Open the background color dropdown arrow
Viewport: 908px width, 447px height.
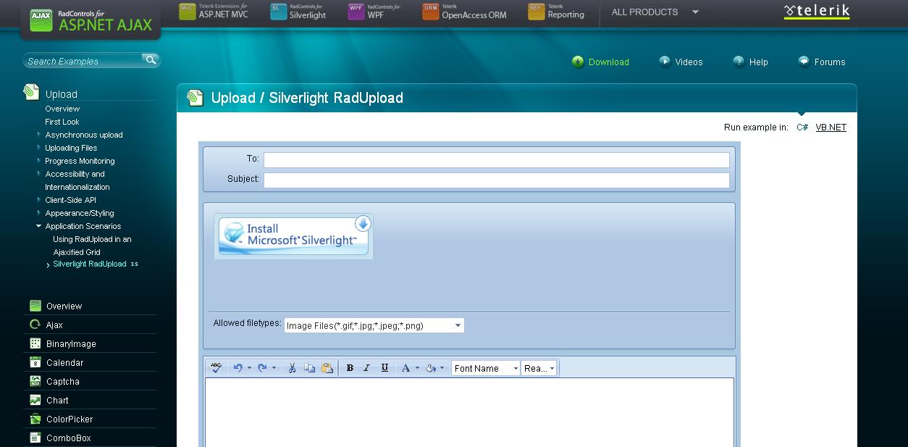coord(442,368)
